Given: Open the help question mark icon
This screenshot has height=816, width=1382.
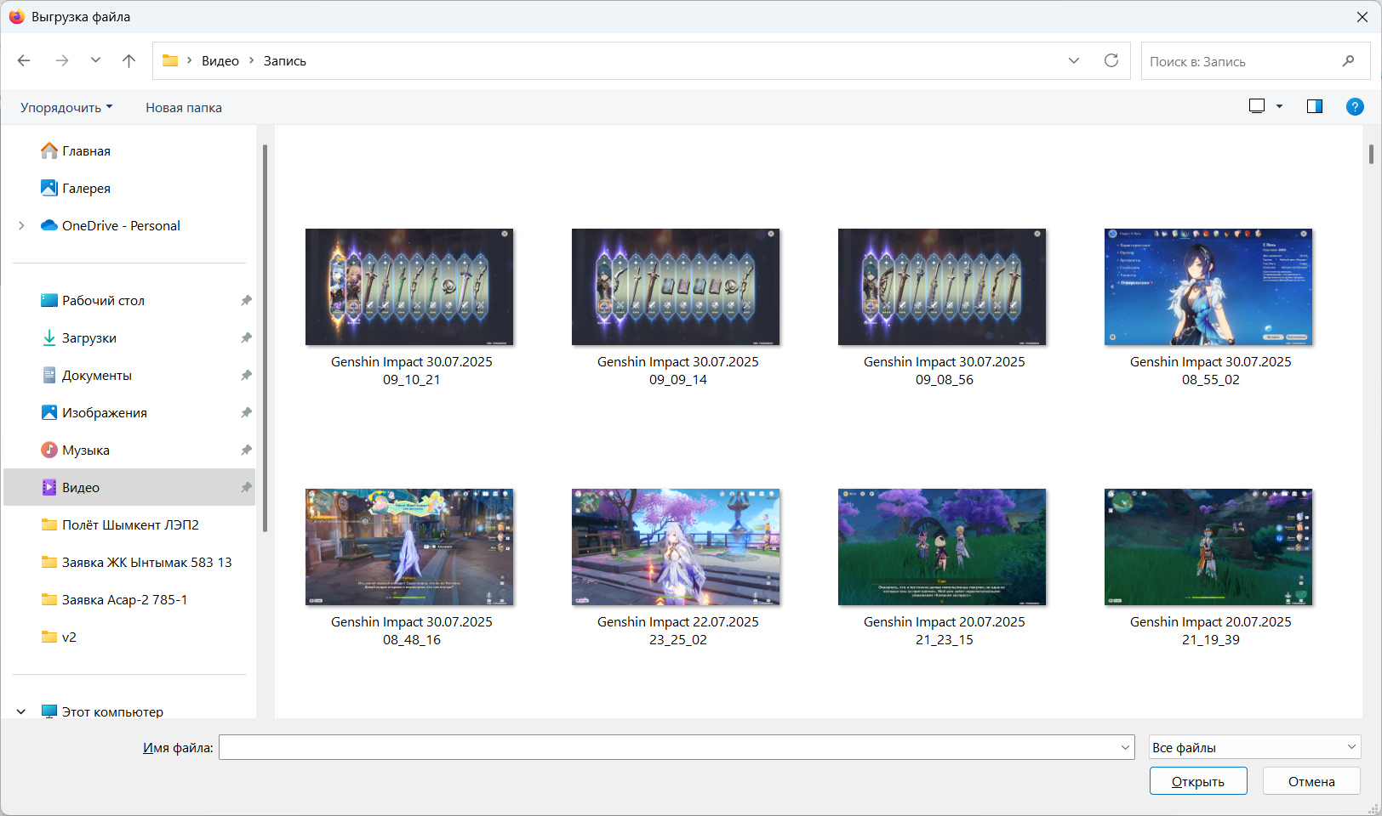Looking at the screenshot, I should pos(1355,106).
